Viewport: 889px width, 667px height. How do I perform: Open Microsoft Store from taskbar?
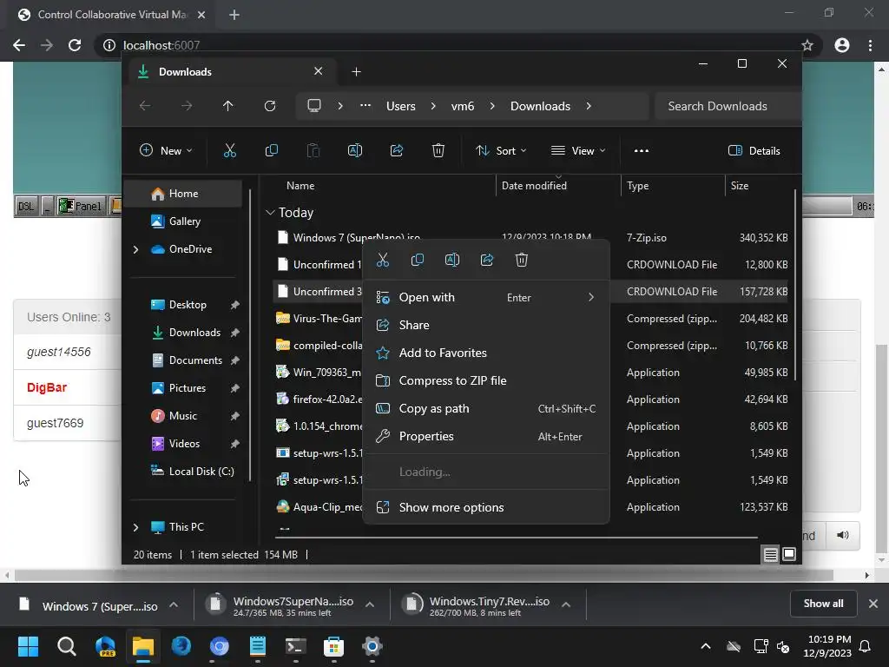click(333, 646)
